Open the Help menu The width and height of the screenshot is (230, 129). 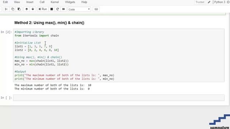point(84,2)
